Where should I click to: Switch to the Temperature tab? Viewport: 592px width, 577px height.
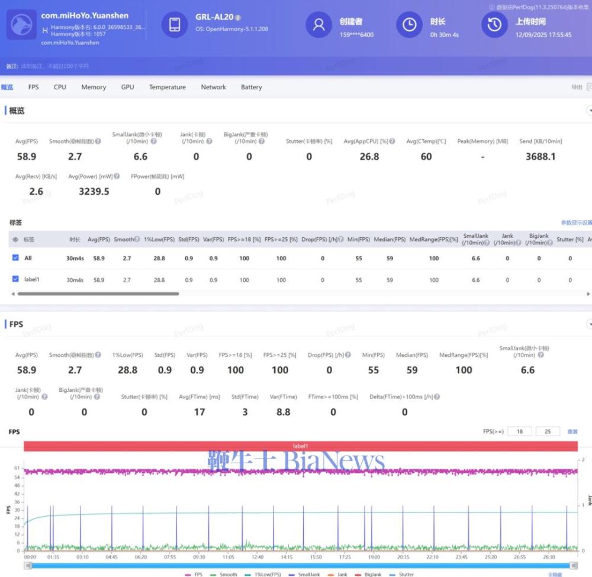168,87
